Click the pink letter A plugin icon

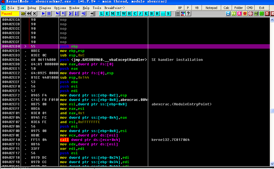pos(239,14)
